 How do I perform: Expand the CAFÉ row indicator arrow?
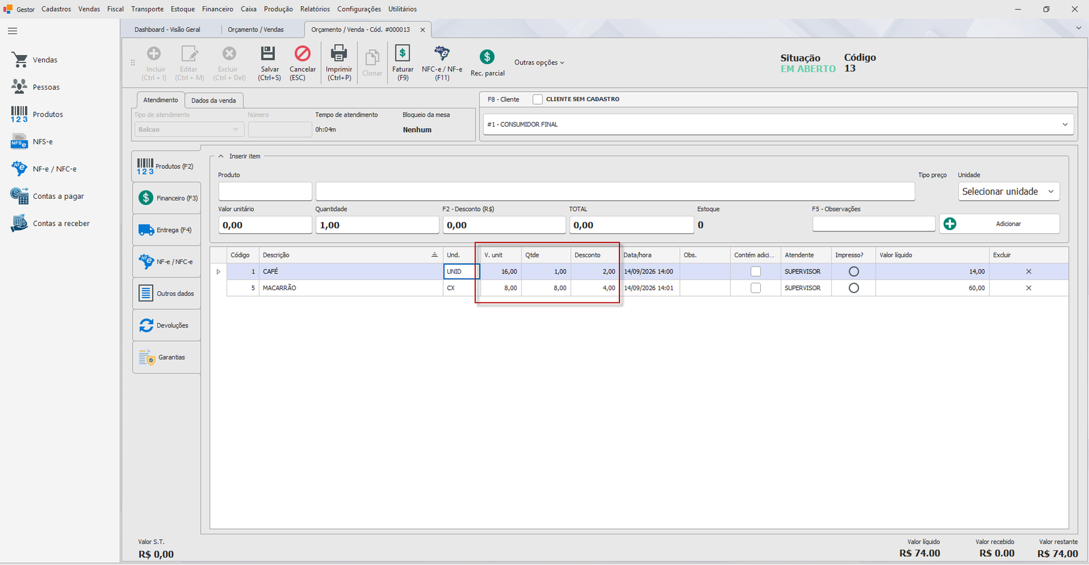point(218,272)
